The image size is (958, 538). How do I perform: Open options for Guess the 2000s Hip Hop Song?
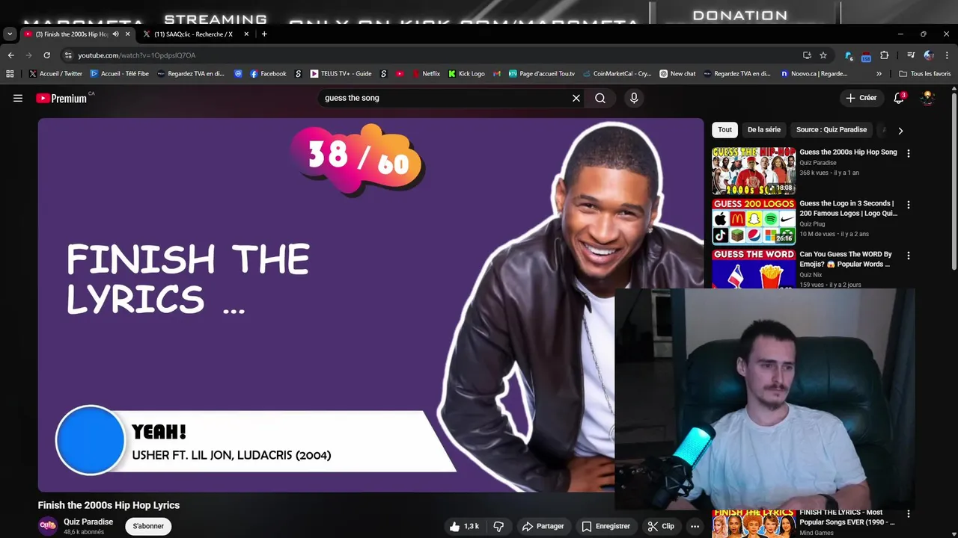909,153
